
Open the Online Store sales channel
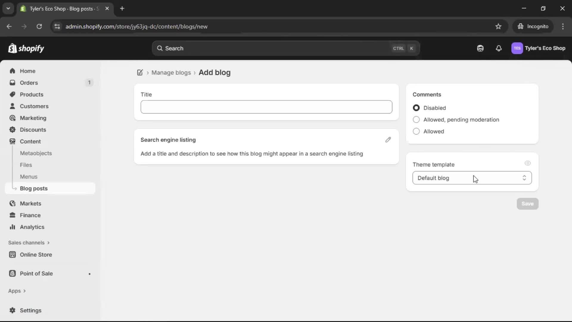36,255
